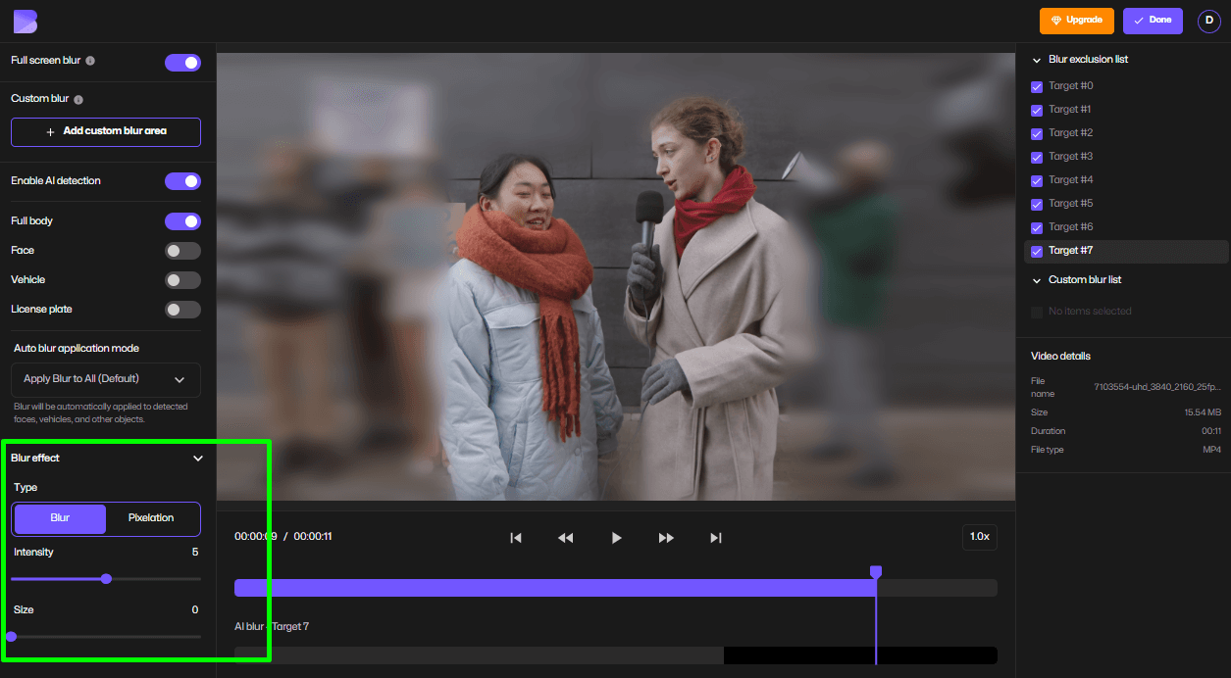This screenshot has height=678, width=1231.
Task: Click the skip-to-start icon
Action: 516,537
